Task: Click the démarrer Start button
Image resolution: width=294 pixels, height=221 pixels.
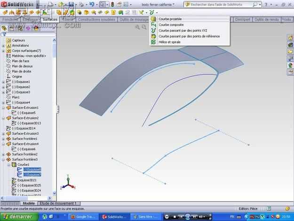Action: point(19,217)
